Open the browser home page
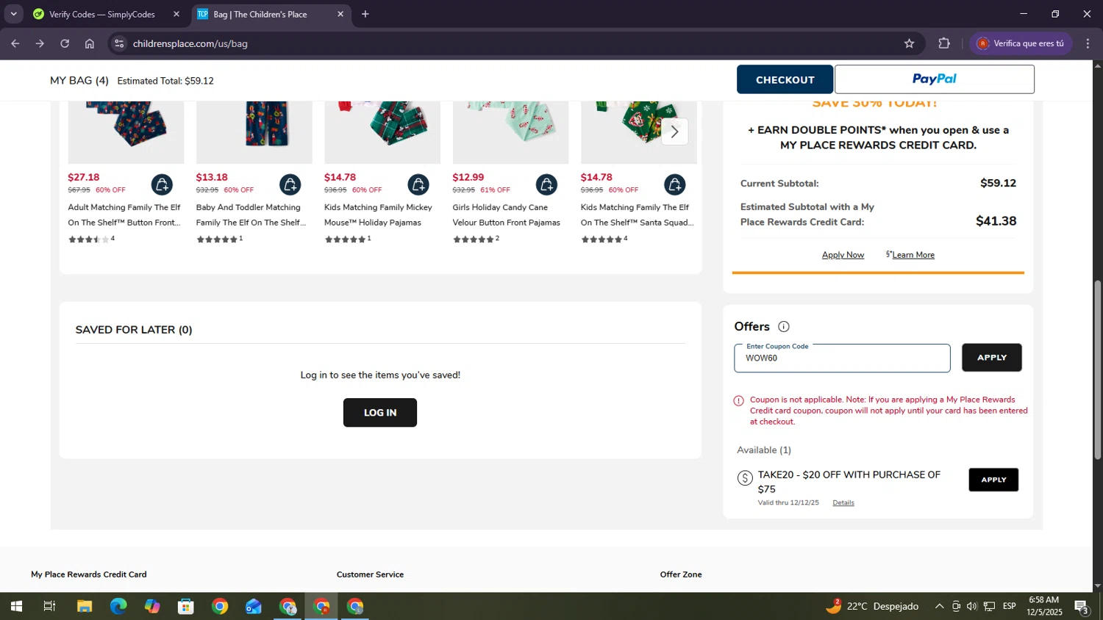Image resolution: width=1103 pixels, height=620 pixels. pyautogui.click(x=90, y=43)
